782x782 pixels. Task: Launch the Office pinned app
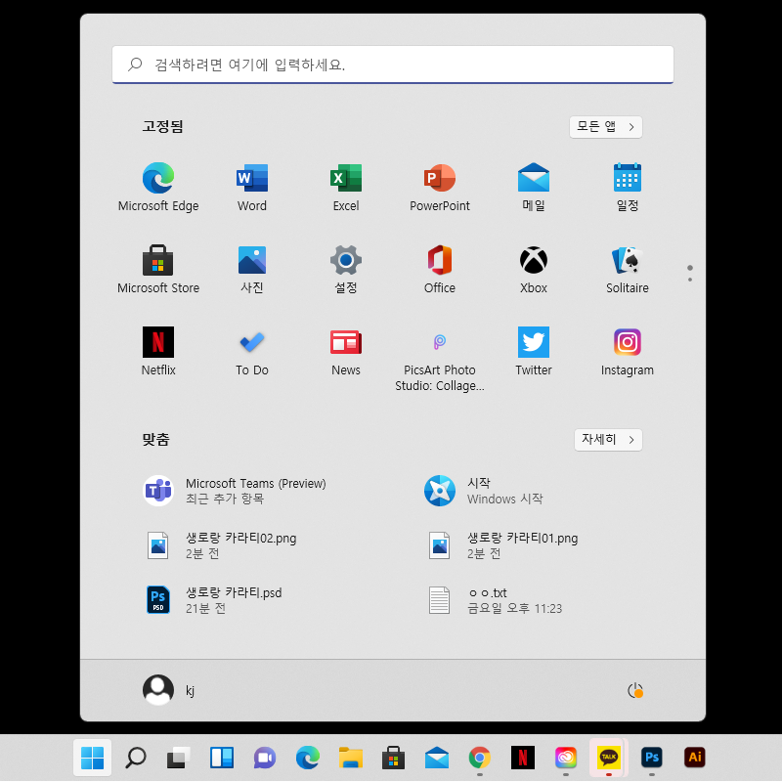tap(439, 270)
